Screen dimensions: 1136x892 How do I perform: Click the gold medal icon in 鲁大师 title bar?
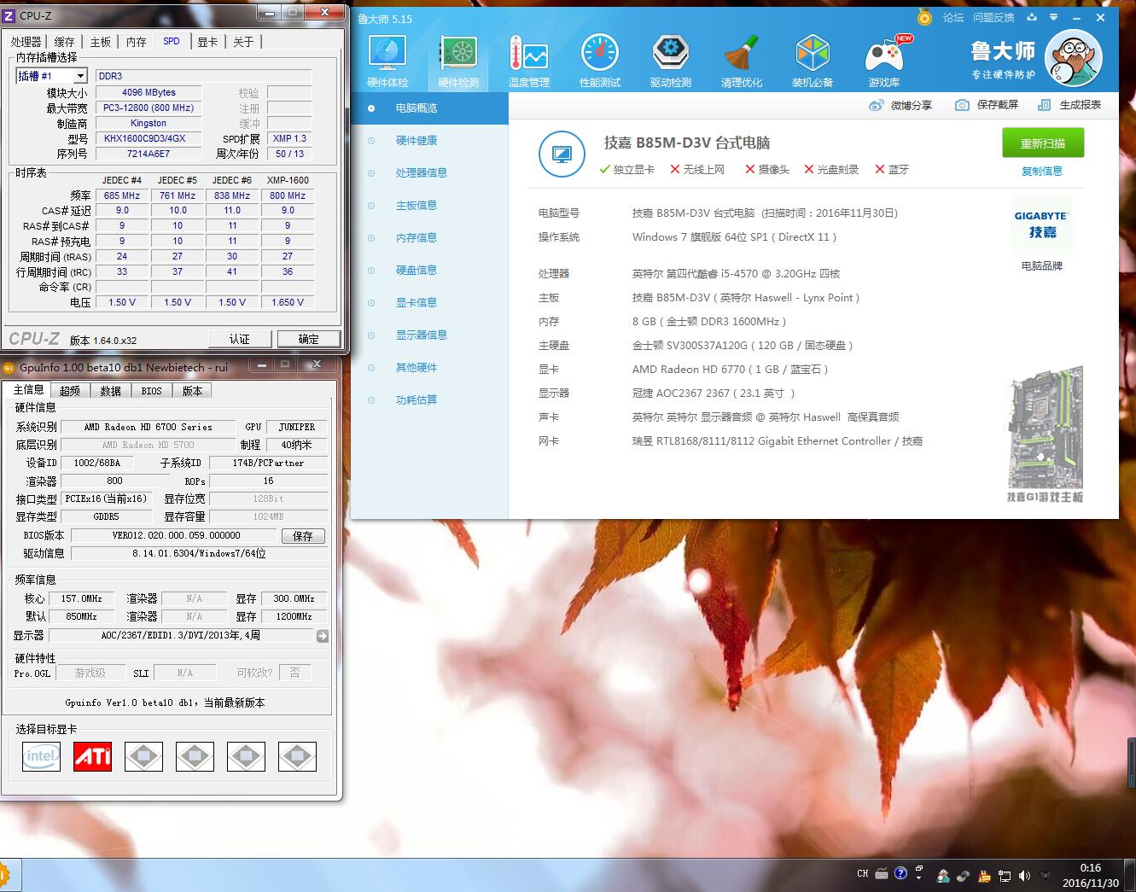[924, 17]
